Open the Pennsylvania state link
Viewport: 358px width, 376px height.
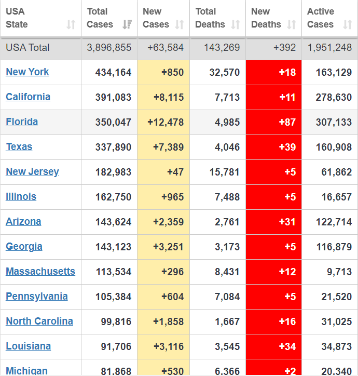37,297
